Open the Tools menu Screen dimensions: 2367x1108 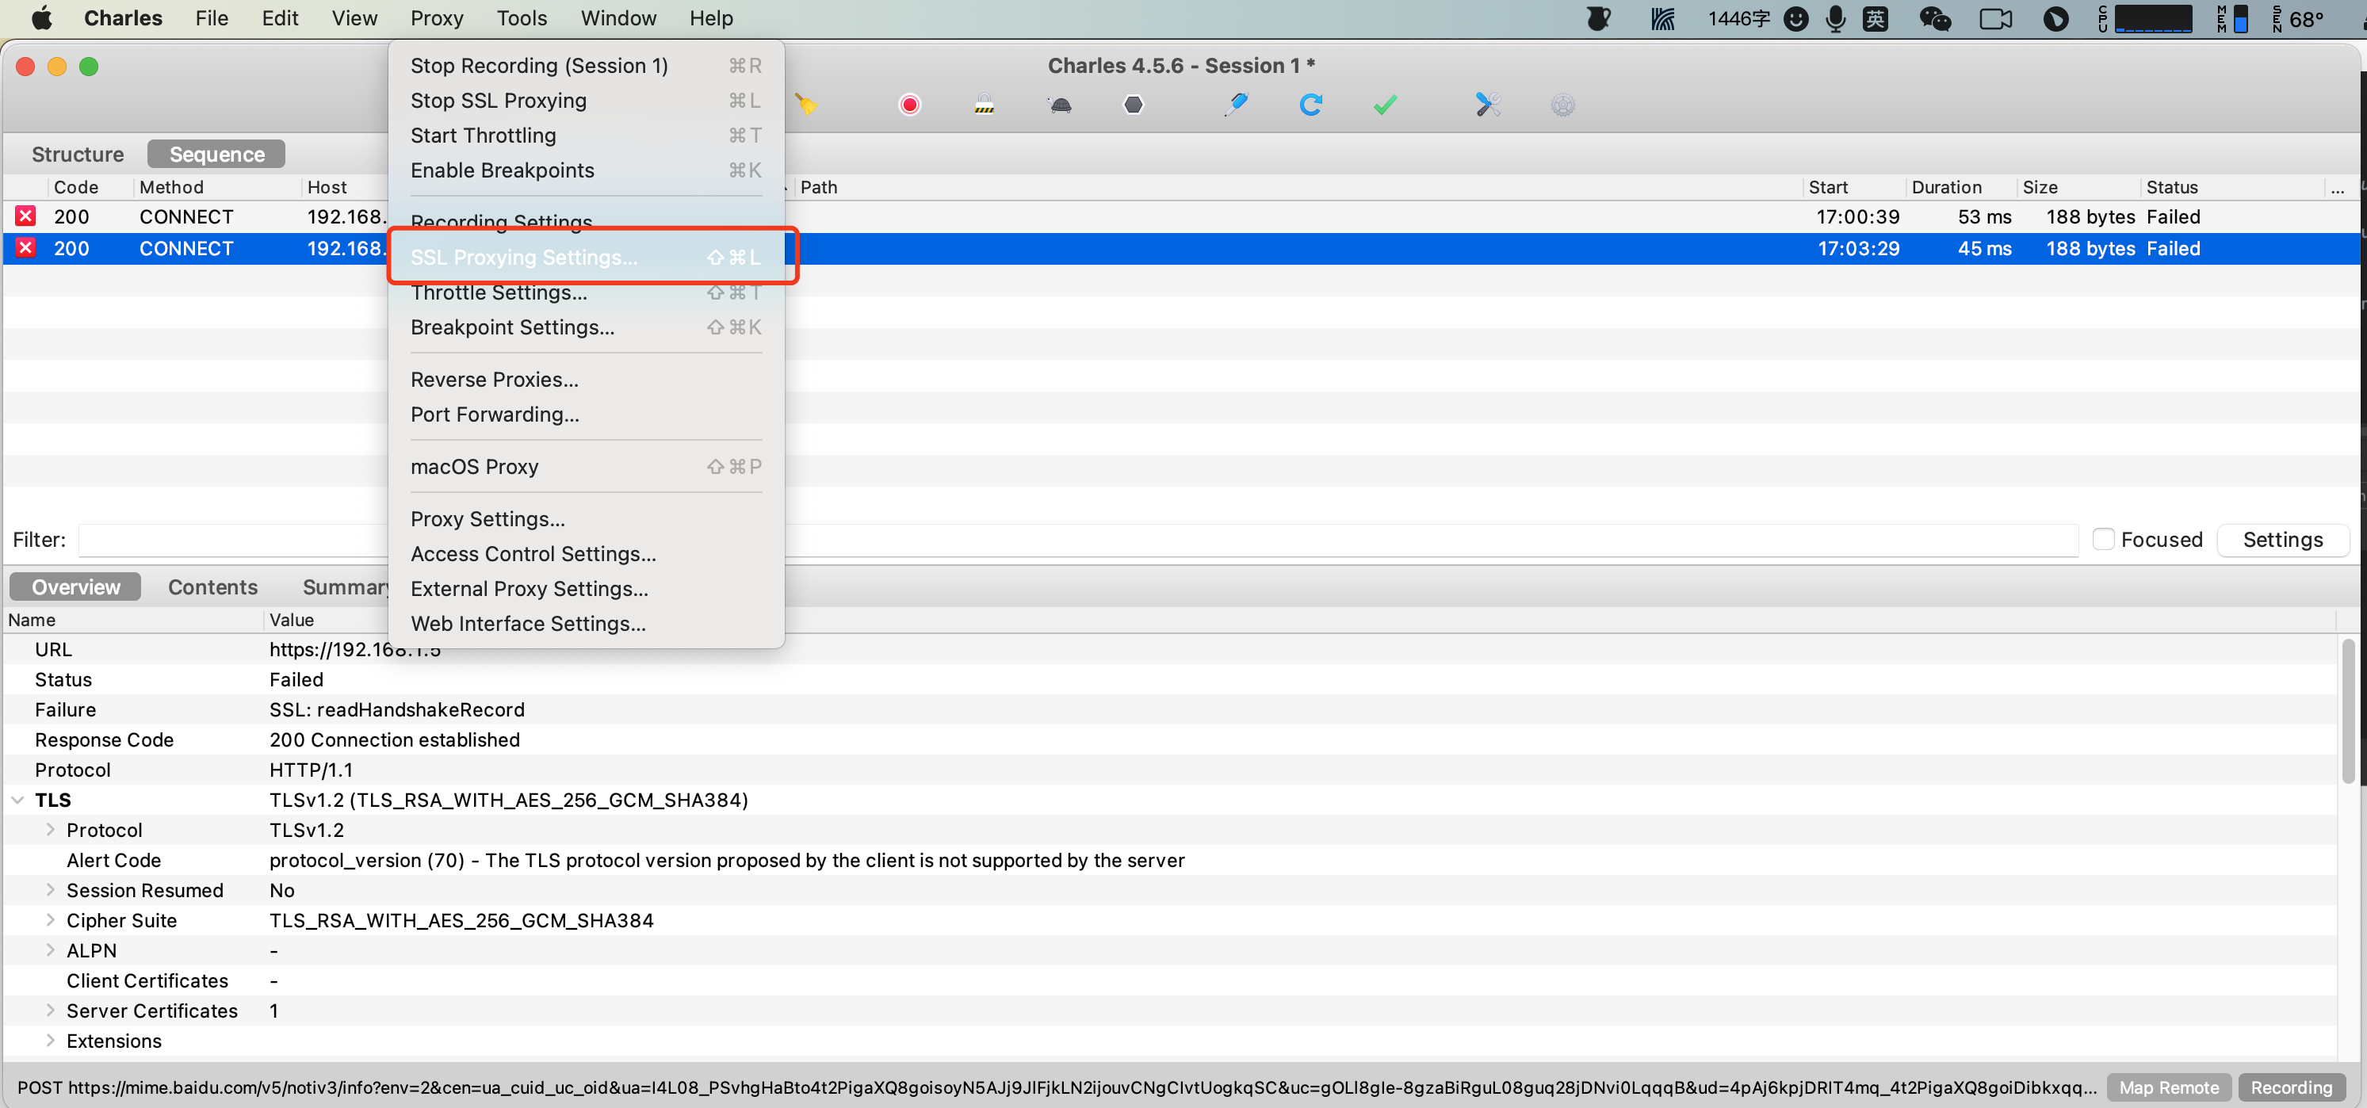tap(521, 18)
